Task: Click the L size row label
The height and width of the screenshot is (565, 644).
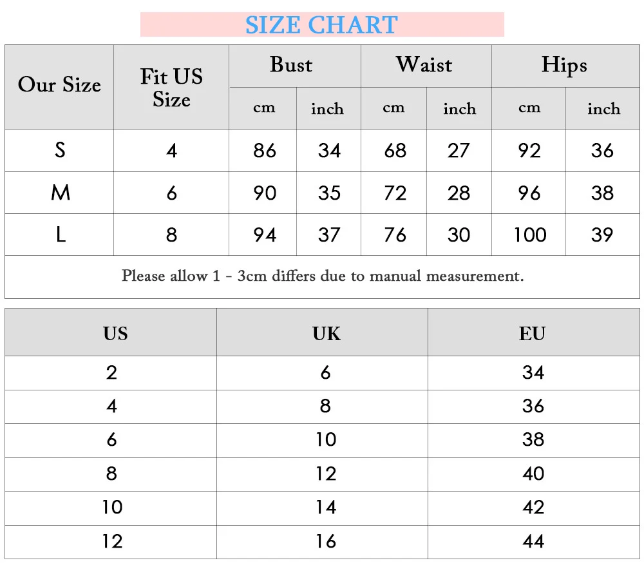Action: click(60, 235)
